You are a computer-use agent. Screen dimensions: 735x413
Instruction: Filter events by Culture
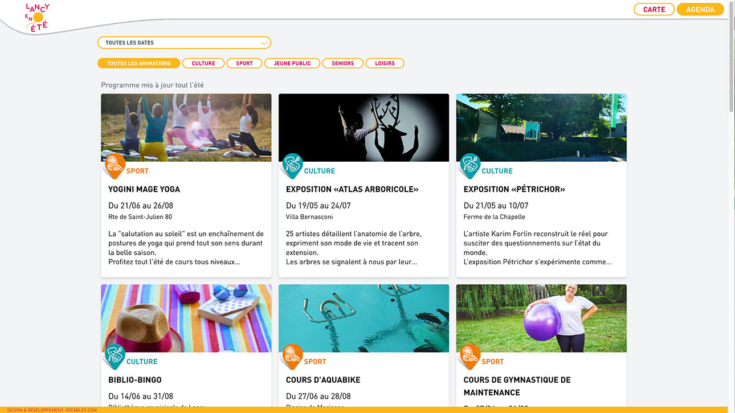tap(203, 63)
